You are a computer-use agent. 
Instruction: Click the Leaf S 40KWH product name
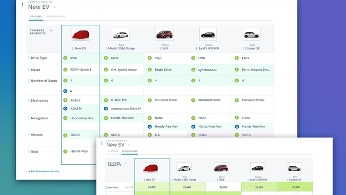tap(209, 49)
